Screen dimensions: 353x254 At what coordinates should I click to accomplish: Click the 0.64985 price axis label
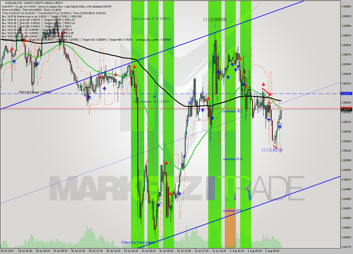tap(346, 189)
